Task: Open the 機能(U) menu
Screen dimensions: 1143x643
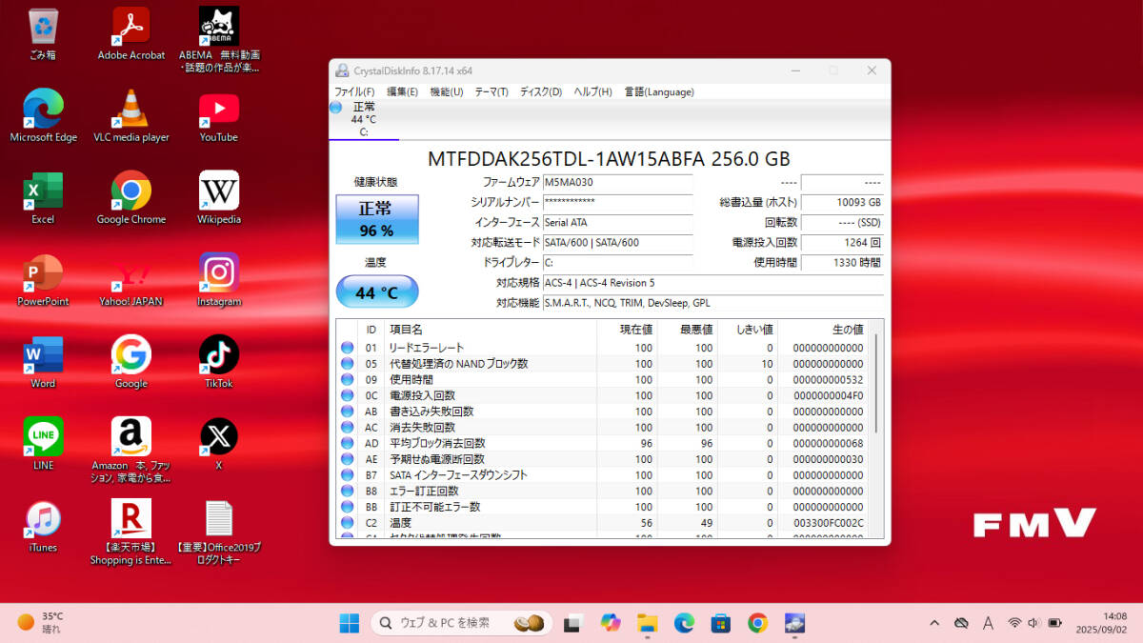Action: 447,91
